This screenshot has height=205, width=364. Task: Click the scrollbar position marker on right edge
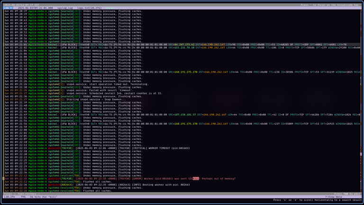pos(361,154)
